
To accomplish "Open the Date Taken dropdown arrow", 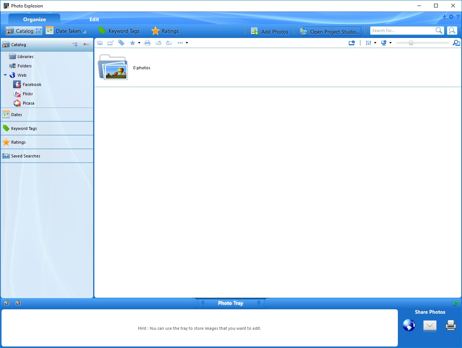I will 84,31.
